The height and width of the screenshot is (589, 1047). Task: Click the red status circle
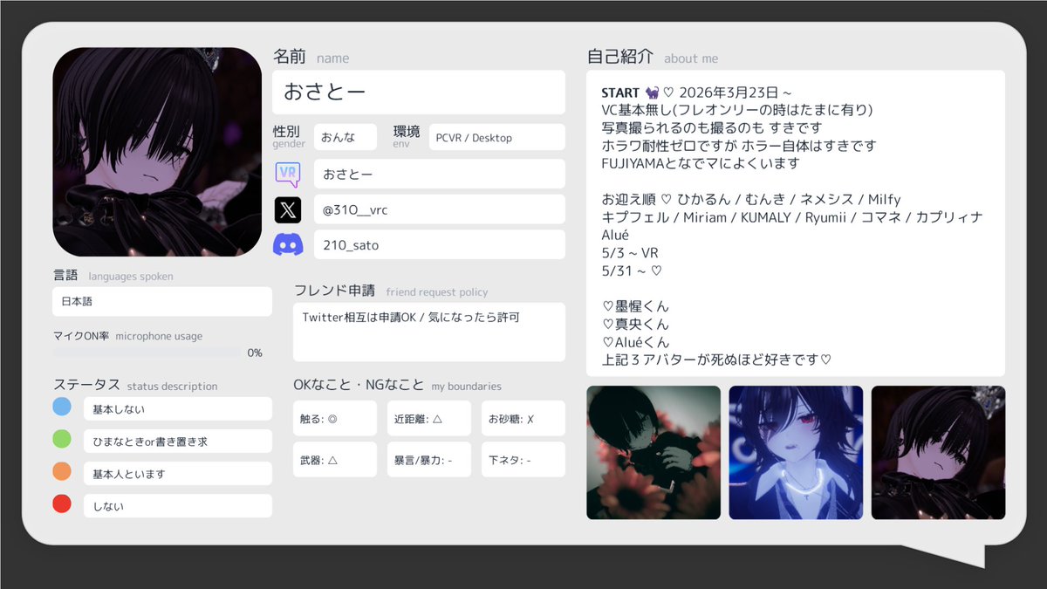62,503
